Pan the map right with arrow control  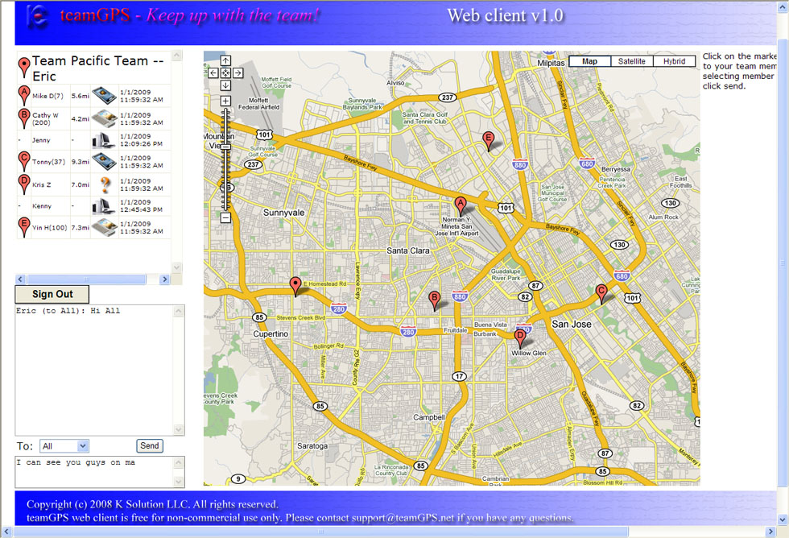tap(238, 73)
